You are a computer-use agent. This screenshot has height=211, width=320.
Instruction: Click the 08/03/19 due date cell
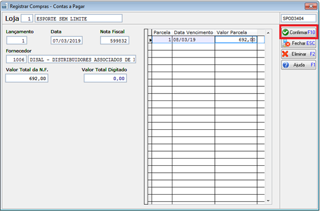click(x=193, y=39)
